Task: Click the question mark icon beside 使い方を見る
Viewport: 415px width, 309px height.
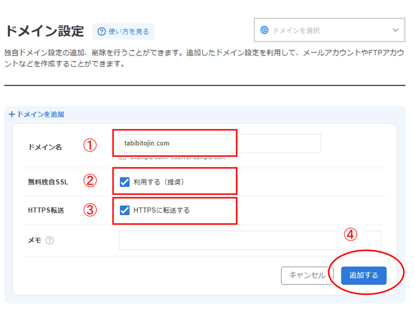Action: click(102, 32)
